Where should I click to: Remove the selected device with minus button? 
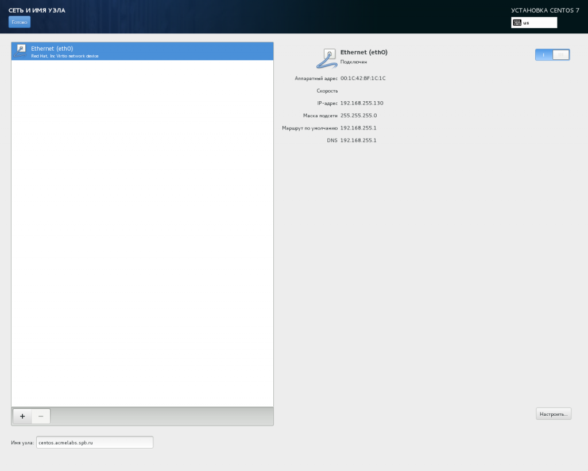pos(41,416)
